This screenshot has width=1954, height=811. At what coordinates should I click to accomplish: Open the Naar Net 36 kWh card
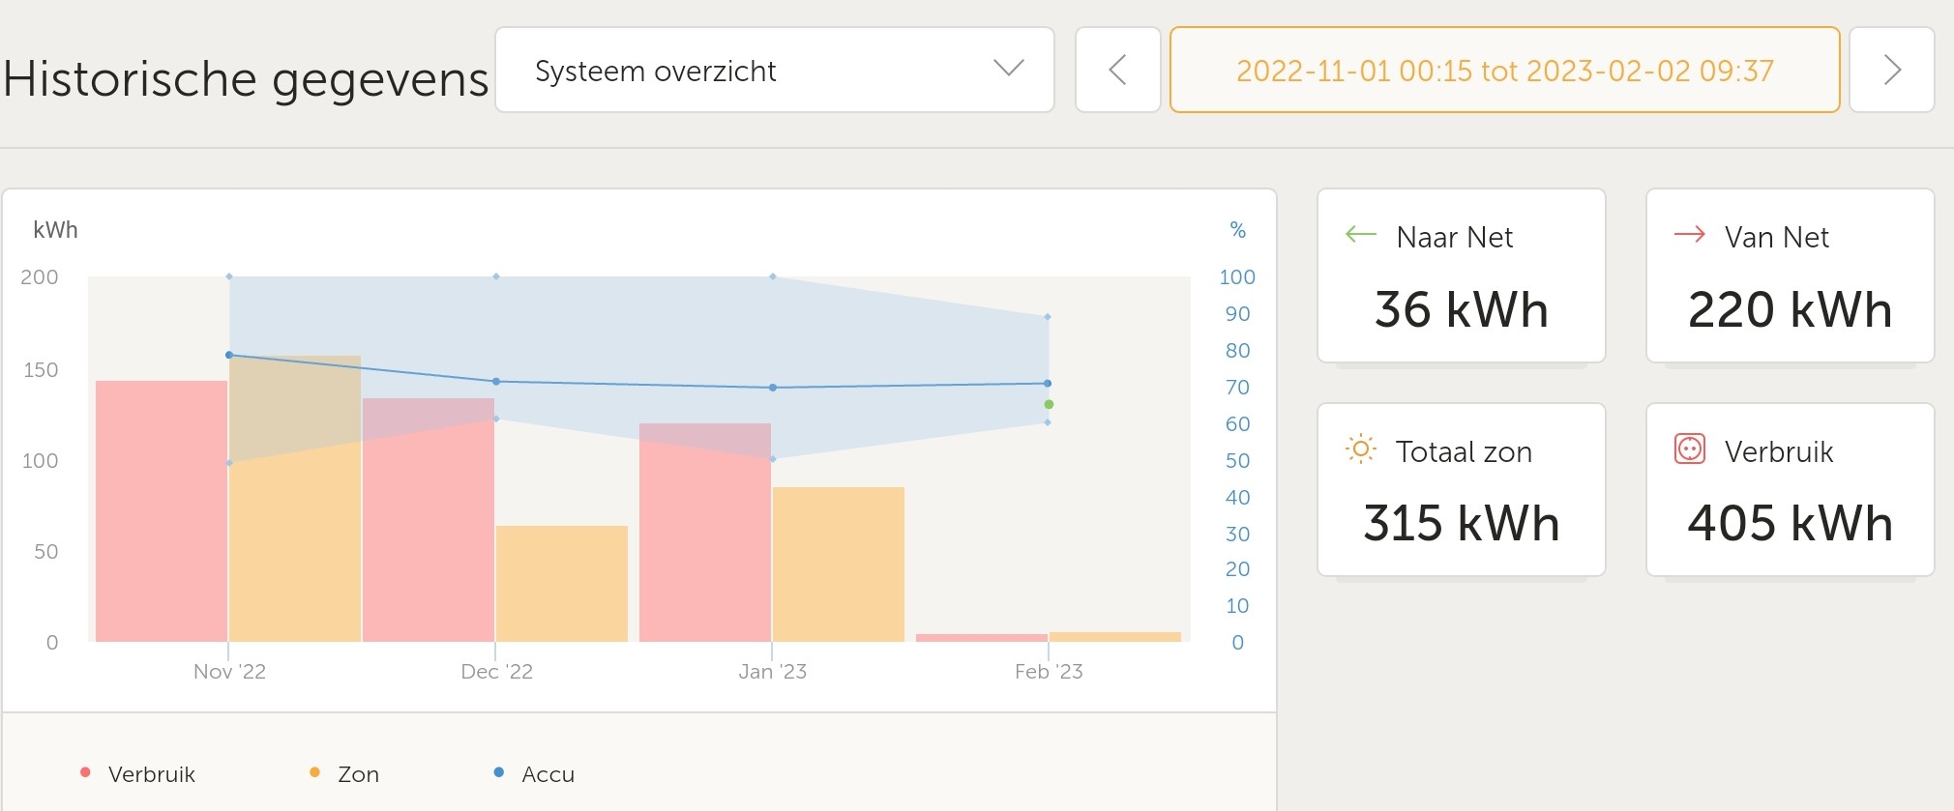1461,276
